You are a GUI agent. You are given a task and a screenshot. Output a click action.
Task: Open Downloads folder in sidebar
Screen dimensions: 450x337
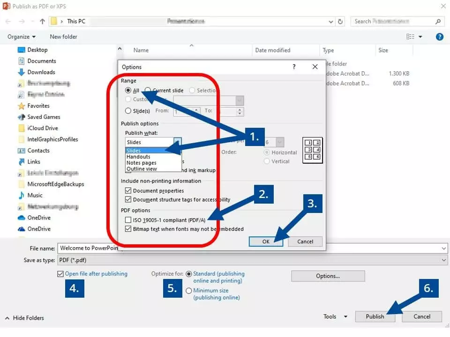point(41,72)
